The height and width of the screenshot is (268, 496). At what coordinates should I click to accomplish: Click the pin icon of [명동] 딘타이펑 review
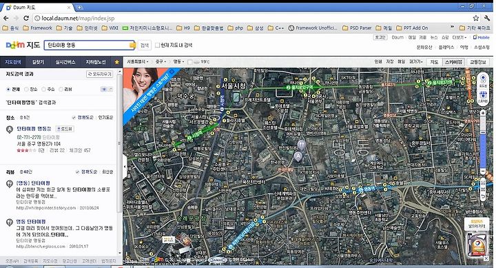click(x=10, y=184)
